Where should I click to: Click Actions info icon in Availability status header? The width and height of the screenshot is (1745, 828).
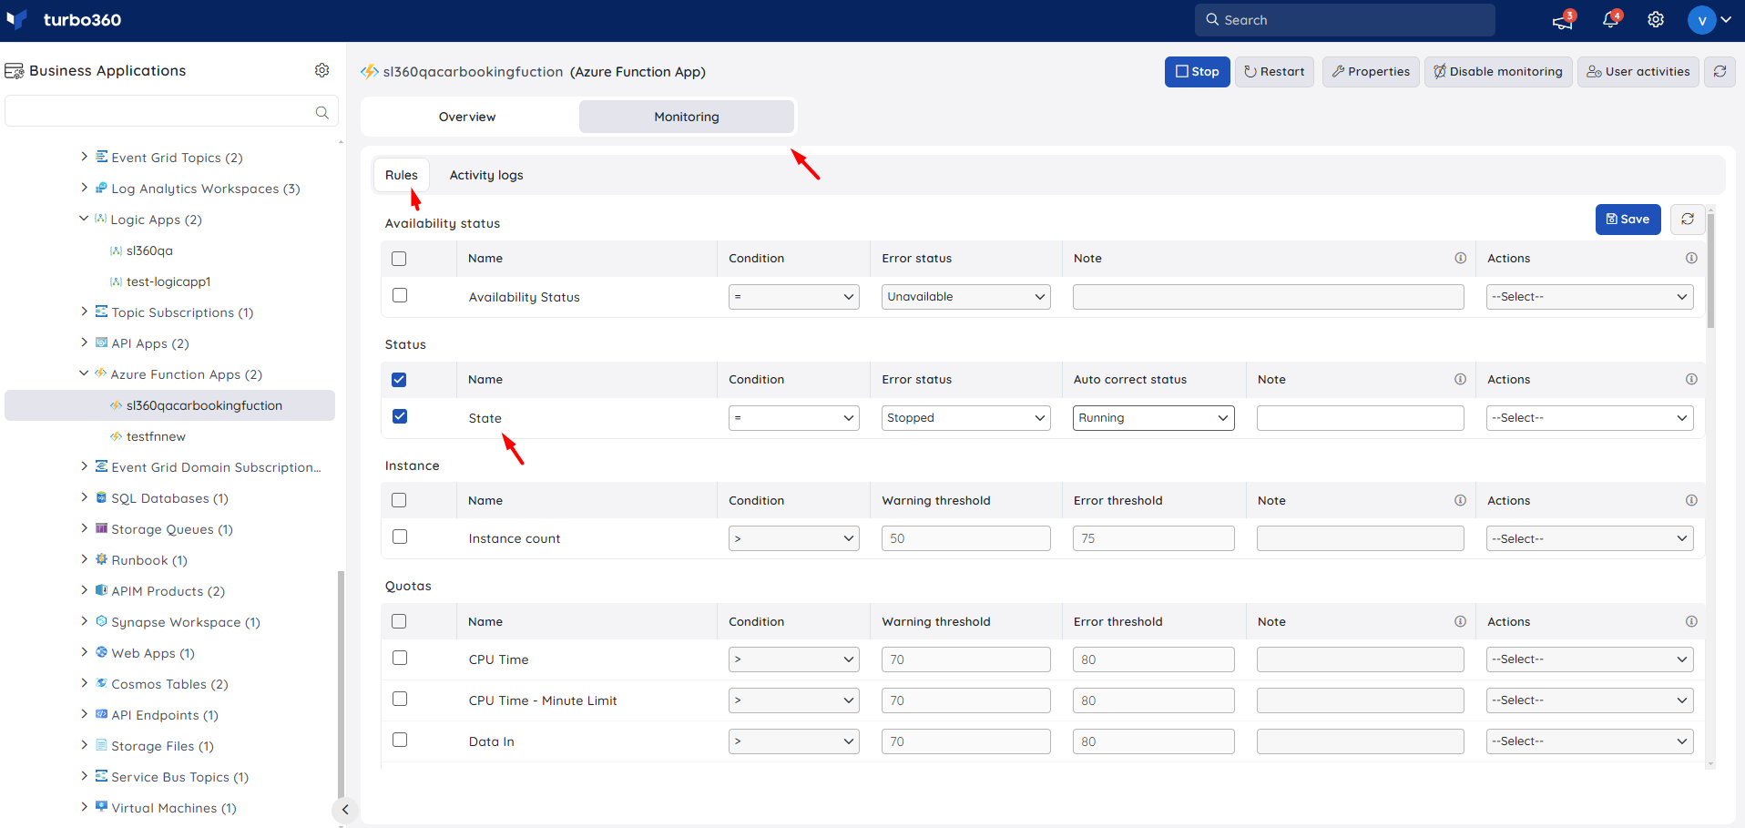tap(1691, 258)
